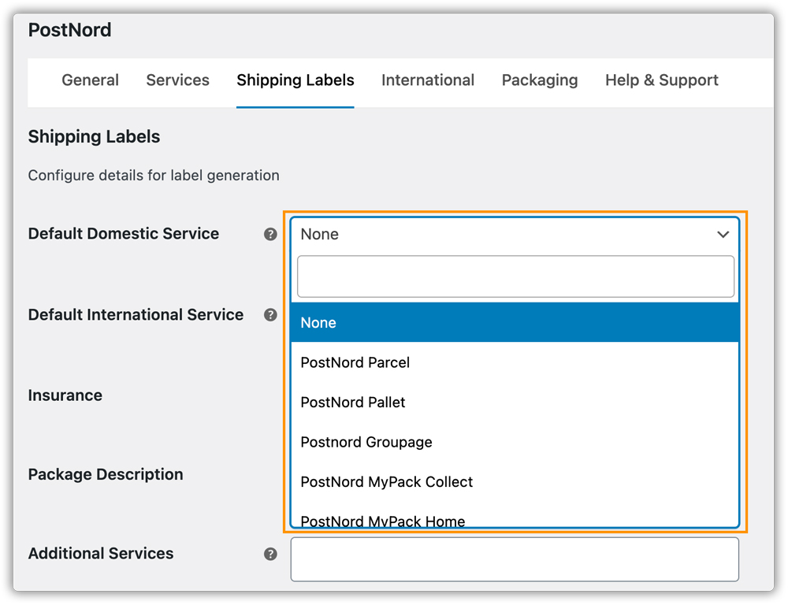
Task: Click the Default International Service label
Action: point(136,314)
